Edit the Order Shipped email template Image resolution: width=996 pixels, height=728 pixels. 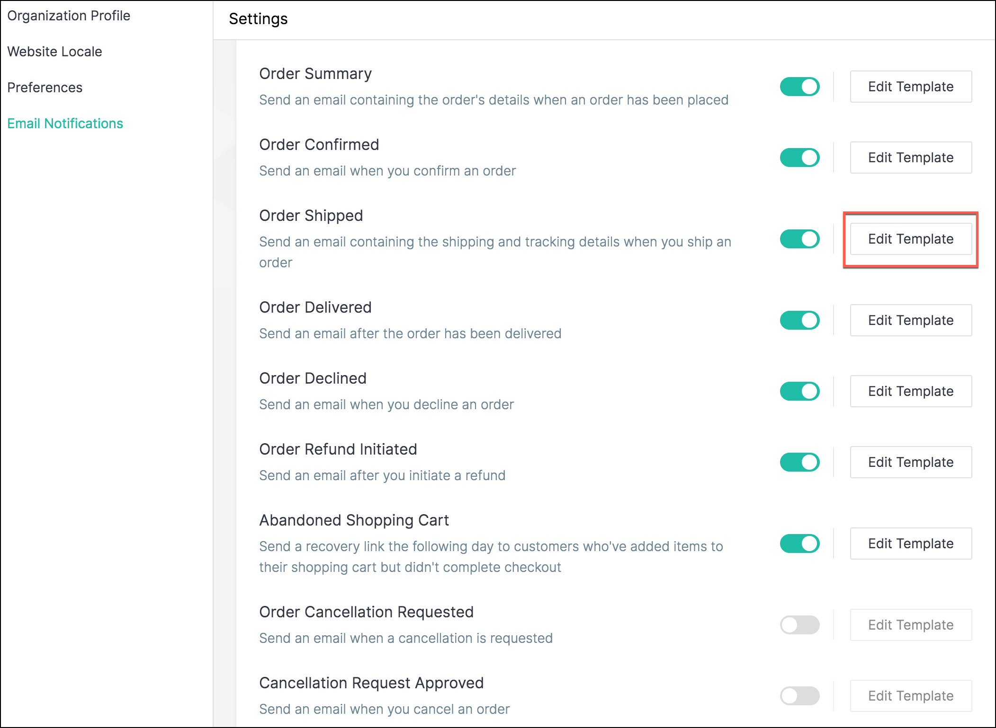pyautogui.click(x=910, y=239)
